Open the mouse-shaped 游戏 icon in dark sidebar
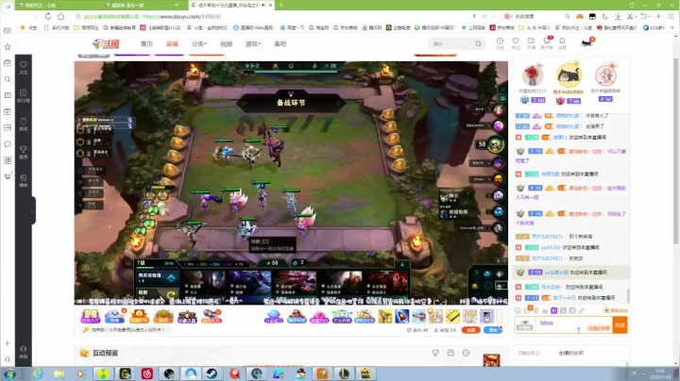This screenshot has width=680, height=381. pyautogui.click(x=24, y=124)
